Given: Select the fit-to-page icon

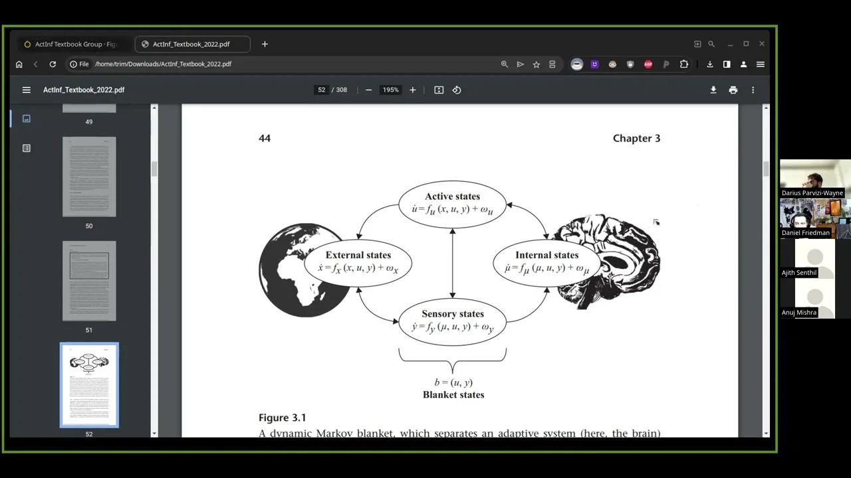Looking at the screenshot, I should click(438, 90).
